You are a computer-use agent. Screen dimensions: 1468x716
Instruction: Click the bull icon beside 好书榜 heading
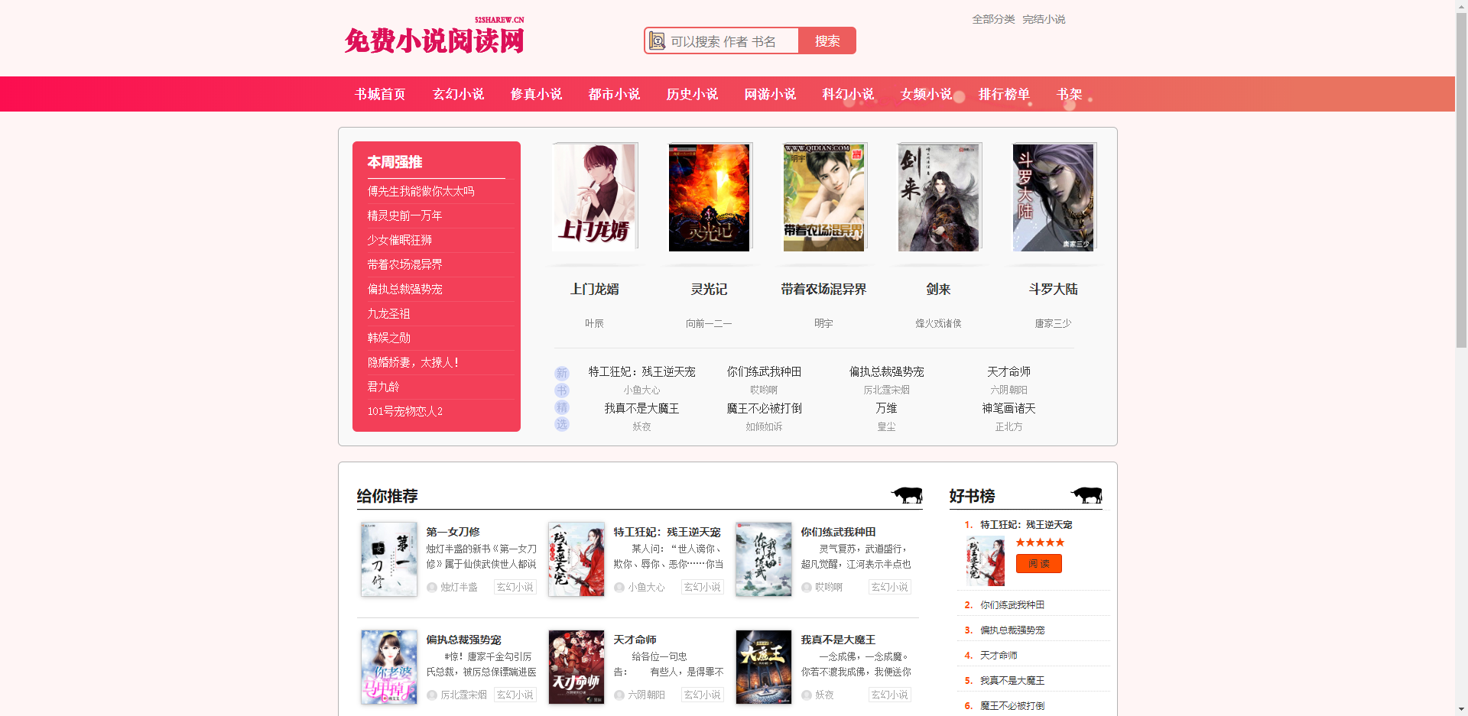point(1086,495)
